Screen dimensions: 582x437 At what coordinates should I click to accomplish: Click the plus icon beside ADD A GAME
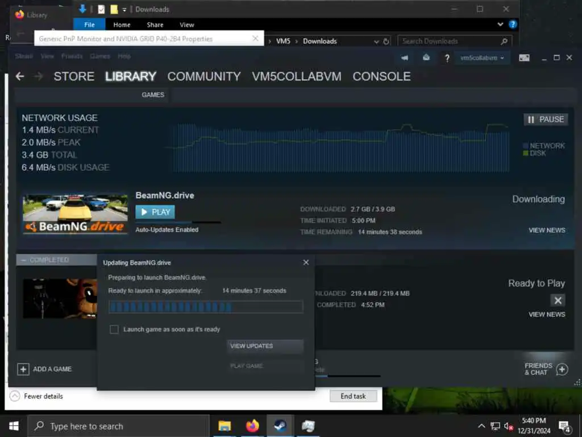click(x=23, y=369)
